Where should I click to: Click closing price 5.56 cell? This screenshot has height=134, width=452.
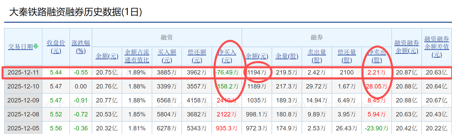[x=56, y=128]
